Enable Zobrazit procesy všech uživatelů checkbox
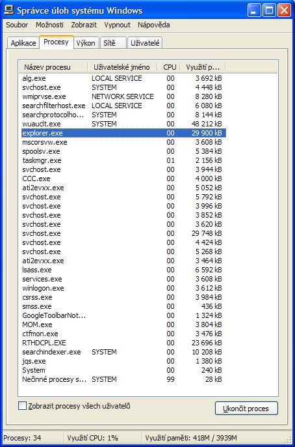This screenshot has height=447, width=295. click(22, 406)
